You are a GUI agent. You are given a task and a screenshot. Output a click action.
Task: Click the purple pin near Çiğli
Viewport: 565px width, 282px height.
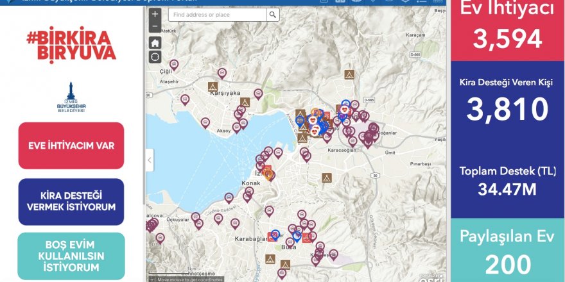[174, 65]
